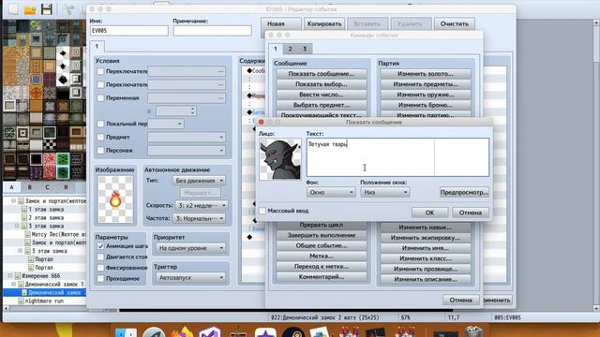The image size is (600, 337).
Task: Check the 'Фиксированное' option
Action: tap(100, 268)
